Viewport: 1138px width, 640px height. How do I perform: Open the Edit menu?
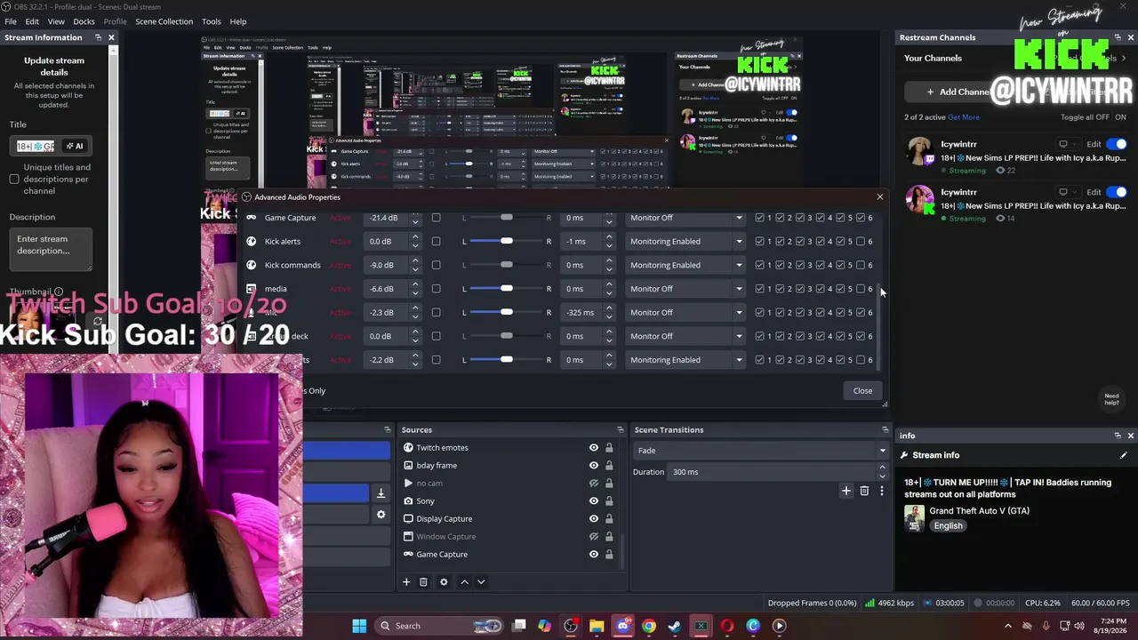point(32,21)
